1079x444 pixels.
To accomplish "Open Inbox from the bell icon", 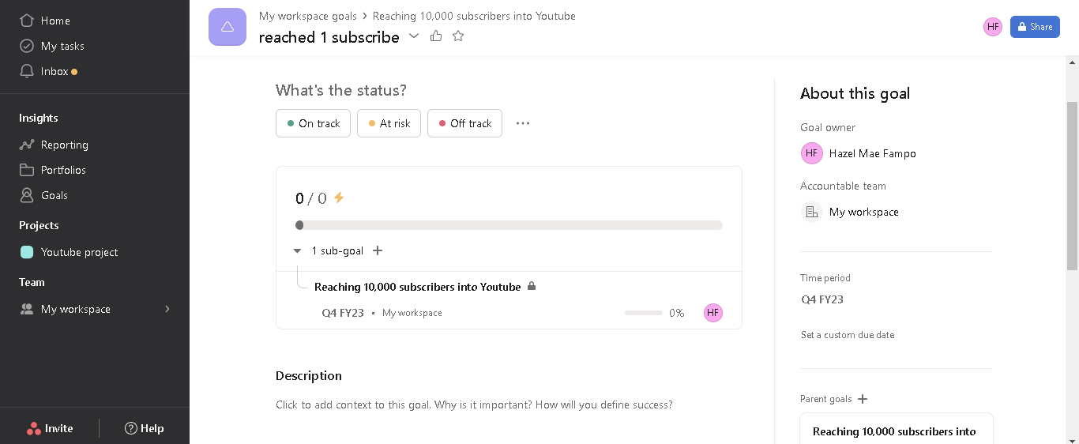I will pyautogui.click(x=27, y=71).
